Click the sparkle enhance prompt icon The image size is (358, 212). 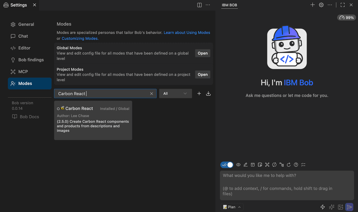click(x=331, y=207)
